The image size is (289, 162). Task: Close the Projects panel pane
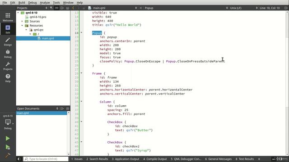pyautogui.click(x=68, y=8)
